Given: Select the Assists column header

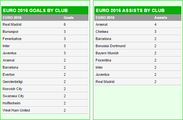Looking at the screenshot, I should [161, 18].
